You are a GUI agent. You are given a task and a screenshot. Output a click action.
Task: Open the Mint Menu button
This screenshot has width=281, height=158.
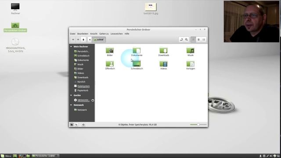click(6, 156)
